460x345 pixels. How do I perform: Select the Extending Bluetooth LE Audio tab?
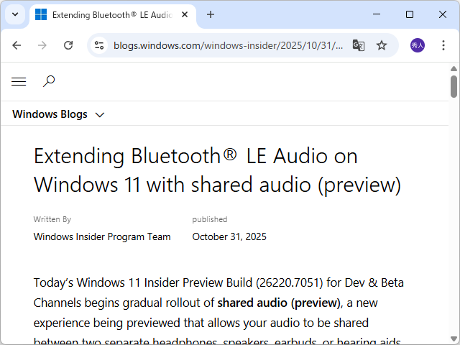108,14
